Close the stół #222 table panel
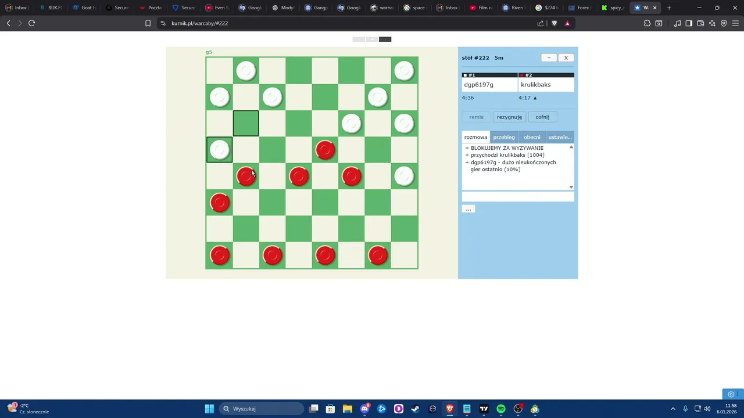Image resolution: width=744 pixels, height=418 pixels. [x=566, y=57]
